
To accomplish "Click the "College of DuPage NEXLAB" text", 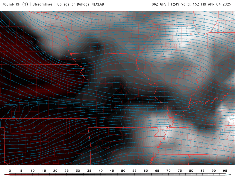I will [x=80, y=4].
